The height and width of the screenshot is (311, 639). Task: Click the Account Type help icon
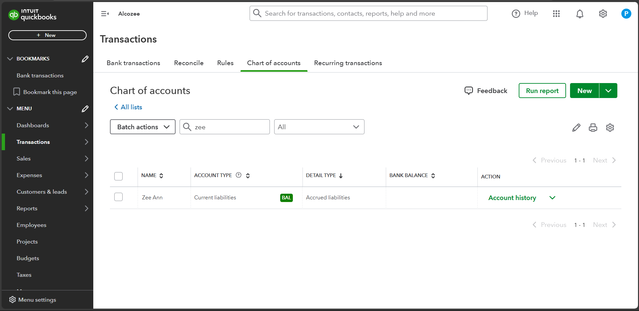click(x=239, y=175)
